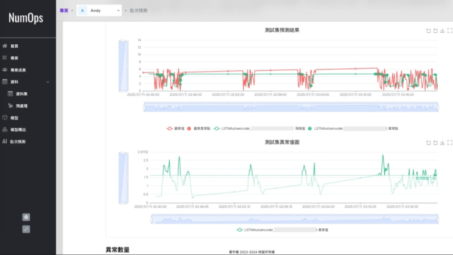Click the 測試集預測結果 chart title
The image size is (453, 255).
tap(282, 30)
